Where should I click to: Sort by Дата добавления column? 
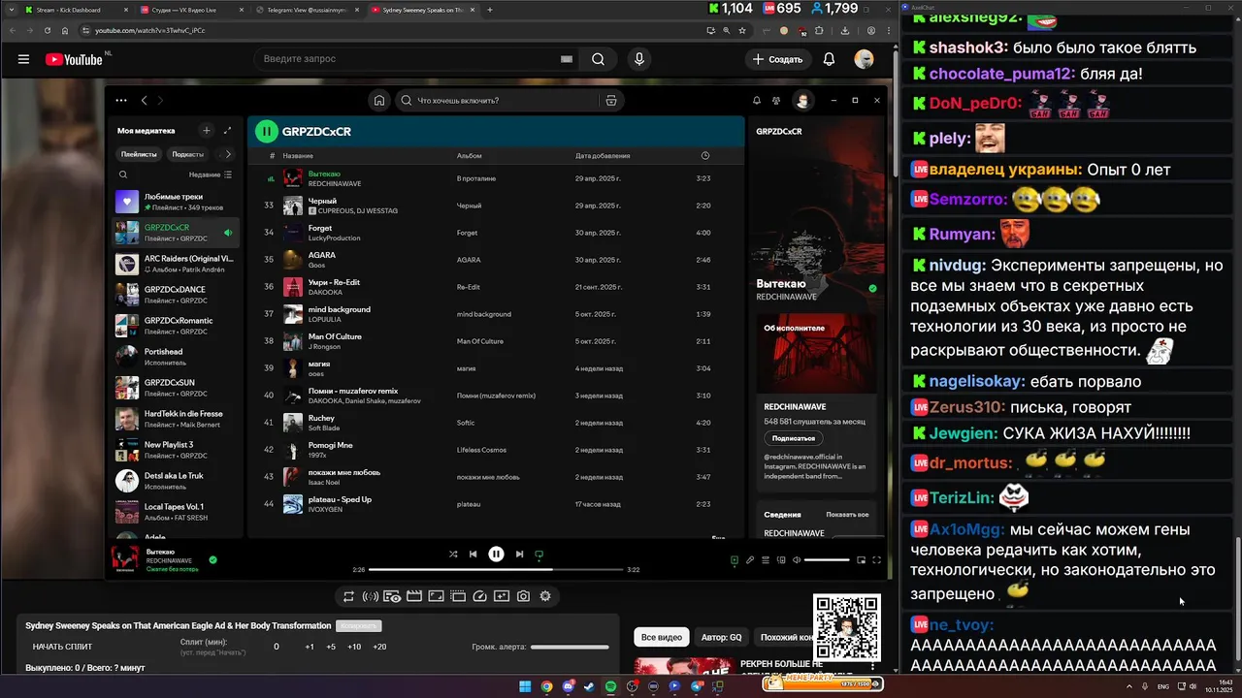[603, 155]
